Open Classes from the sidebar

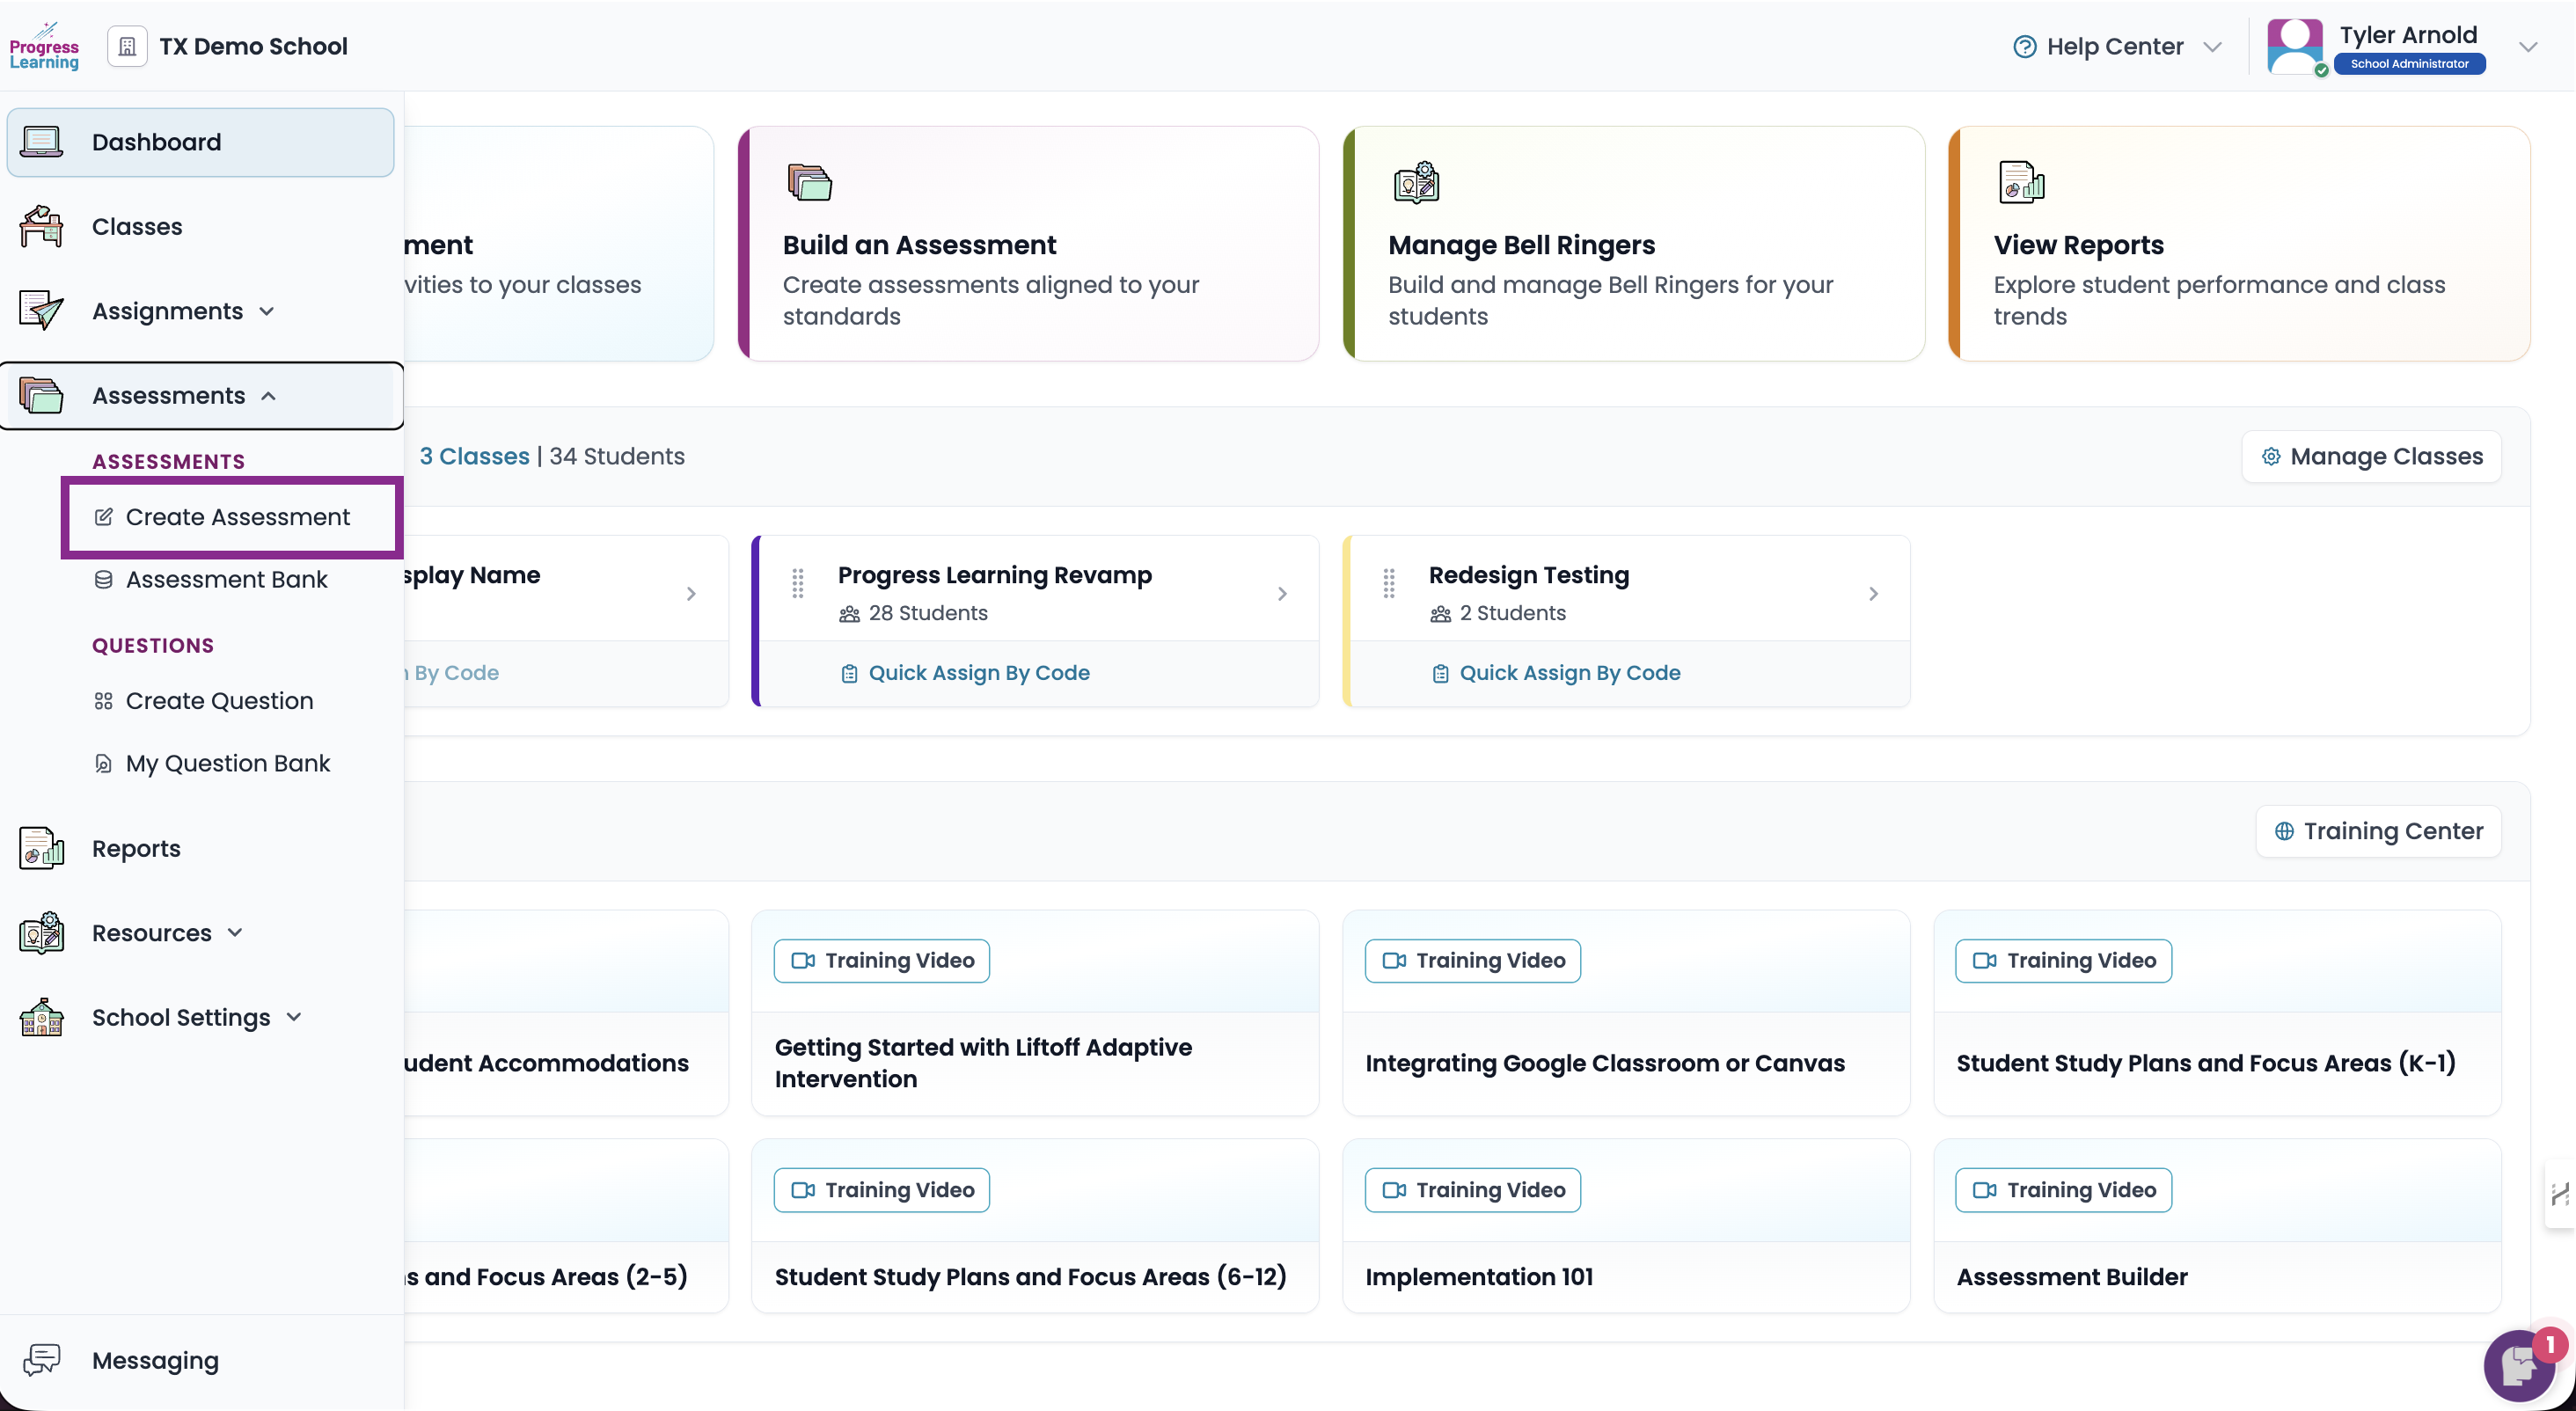(200, 227)
